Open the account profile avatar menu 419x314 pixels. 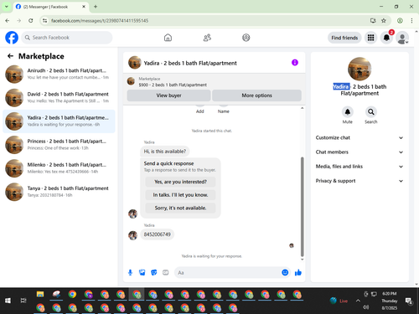tap(402, 38)
